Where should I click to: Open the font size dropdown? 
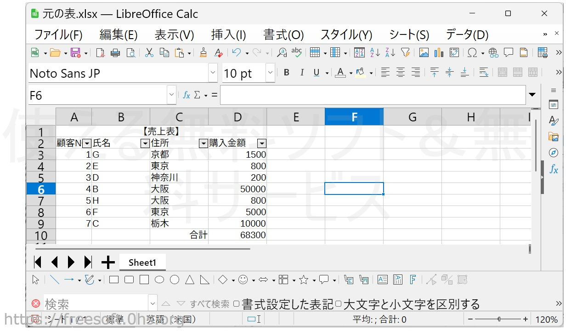coord(270,73)
